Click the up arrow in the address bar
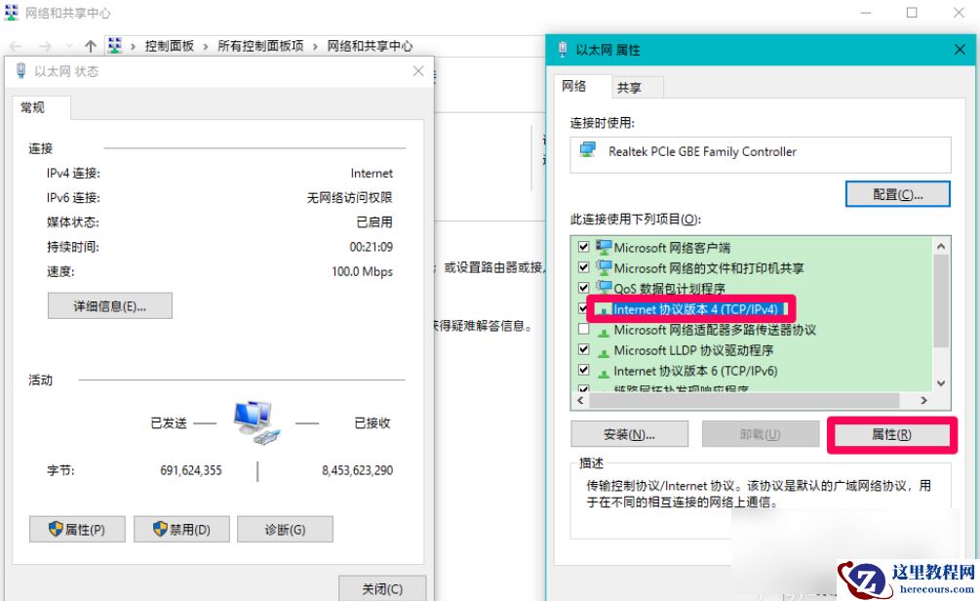The image size is (980, 601). (x=89, y=45)
